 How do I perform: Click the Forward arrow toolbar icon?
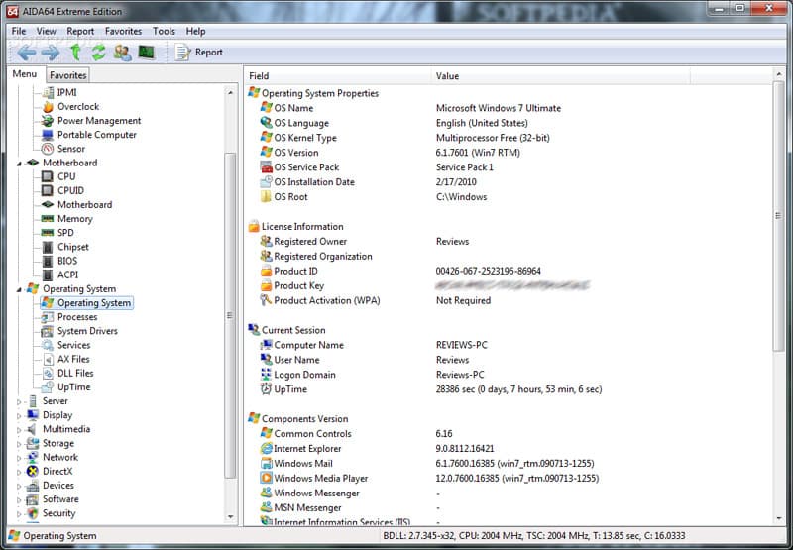(x=50, y=53)
